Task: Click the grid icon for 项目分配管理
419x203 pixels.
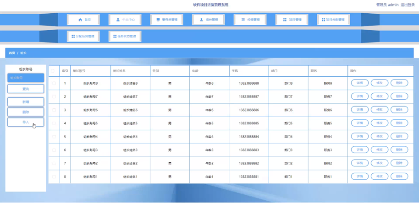Action: pos(323,20)
